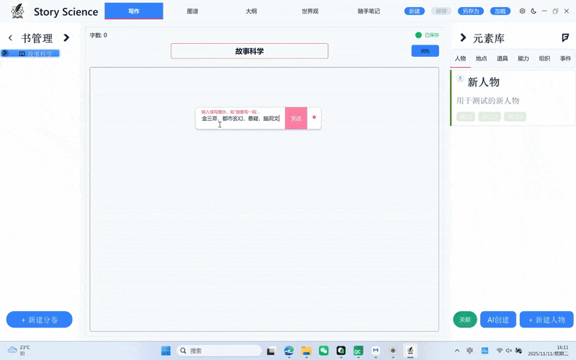Open WeChat from the taskbar
This screenshot has width=576, height=360.
click(323, 351)
